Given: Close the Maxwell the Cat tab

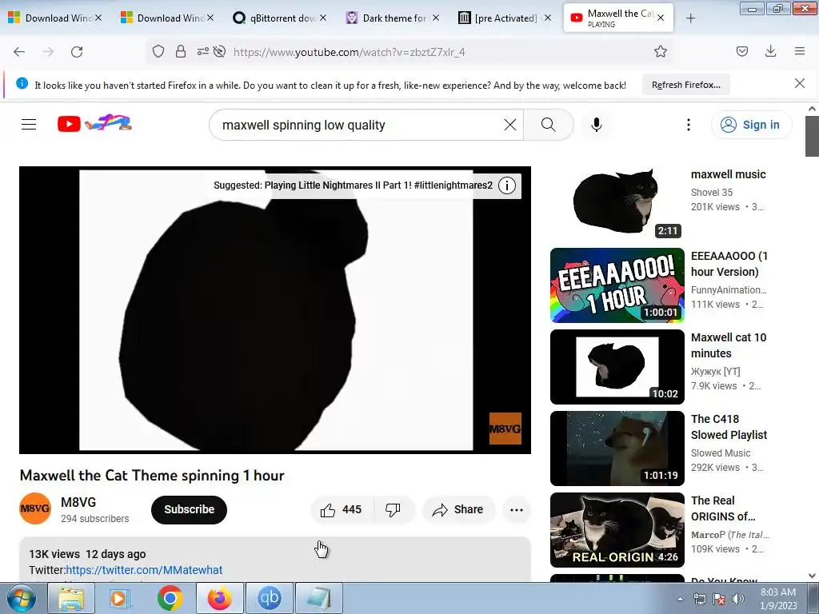Looking at the screenshot, I should pos(660,18).
